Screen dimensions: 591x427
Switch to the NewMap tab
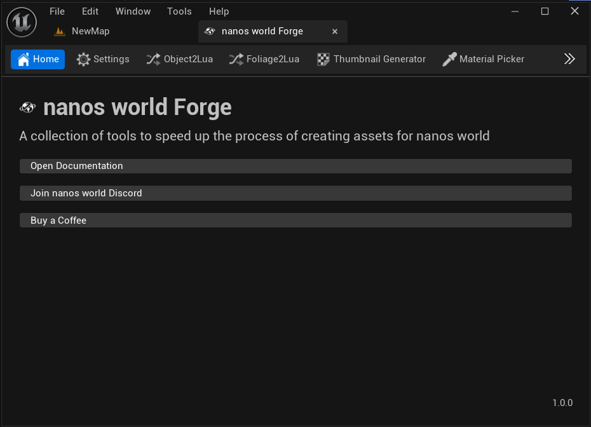[82, 31]
